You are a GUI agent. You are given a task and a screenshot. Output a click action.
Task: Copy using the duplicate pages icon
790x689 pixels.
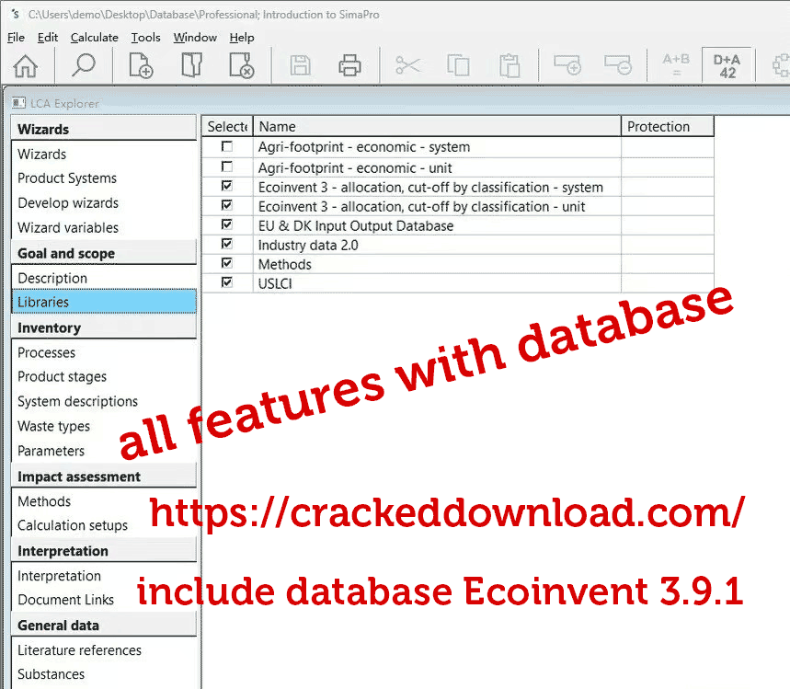pos(458,65)
